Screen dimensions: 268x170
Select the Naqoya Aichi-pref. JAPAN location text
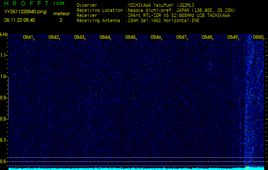click(x=182, y=11)
